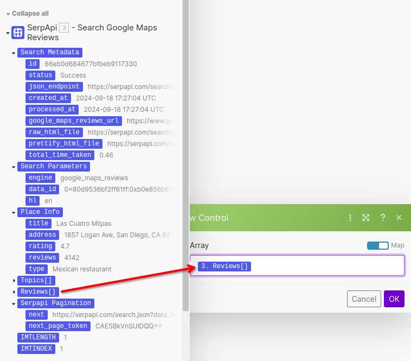This screenshot has height=361, width=411.
Task: Select the prettify_html_file variable tag
Action: [x=64, y=143]
